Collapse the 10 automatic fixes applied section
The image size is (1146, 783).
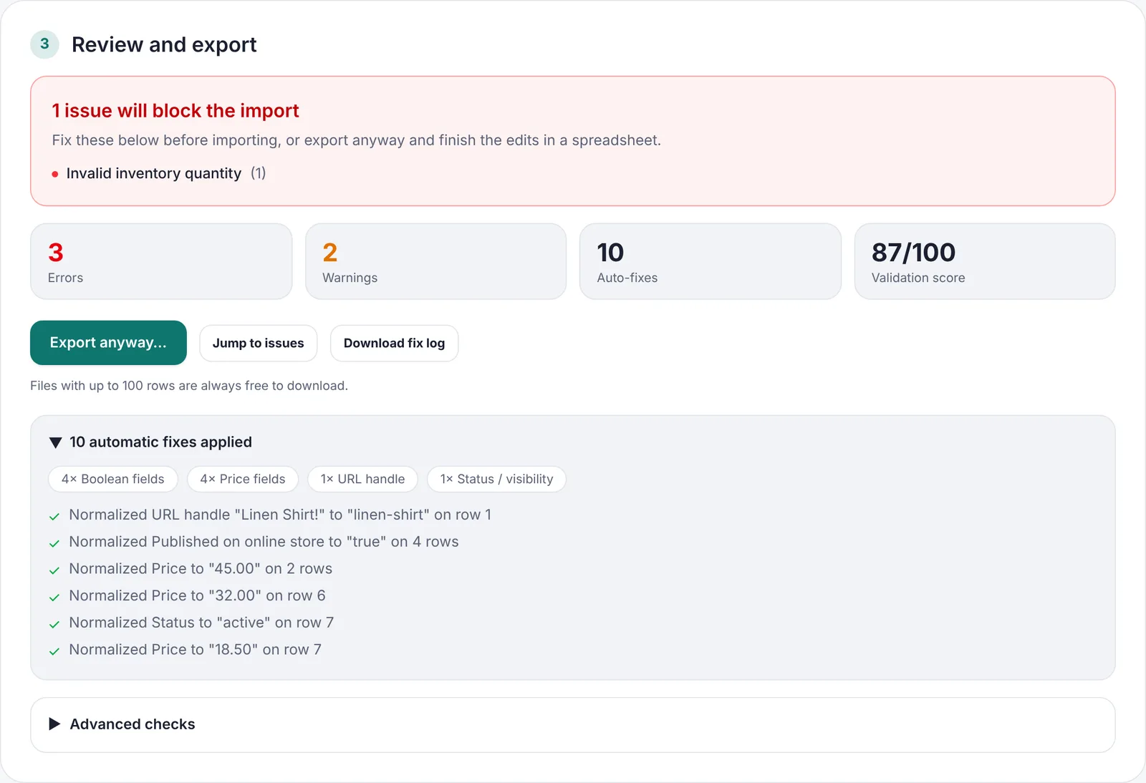pyautogui.click(x=150, y=442)
